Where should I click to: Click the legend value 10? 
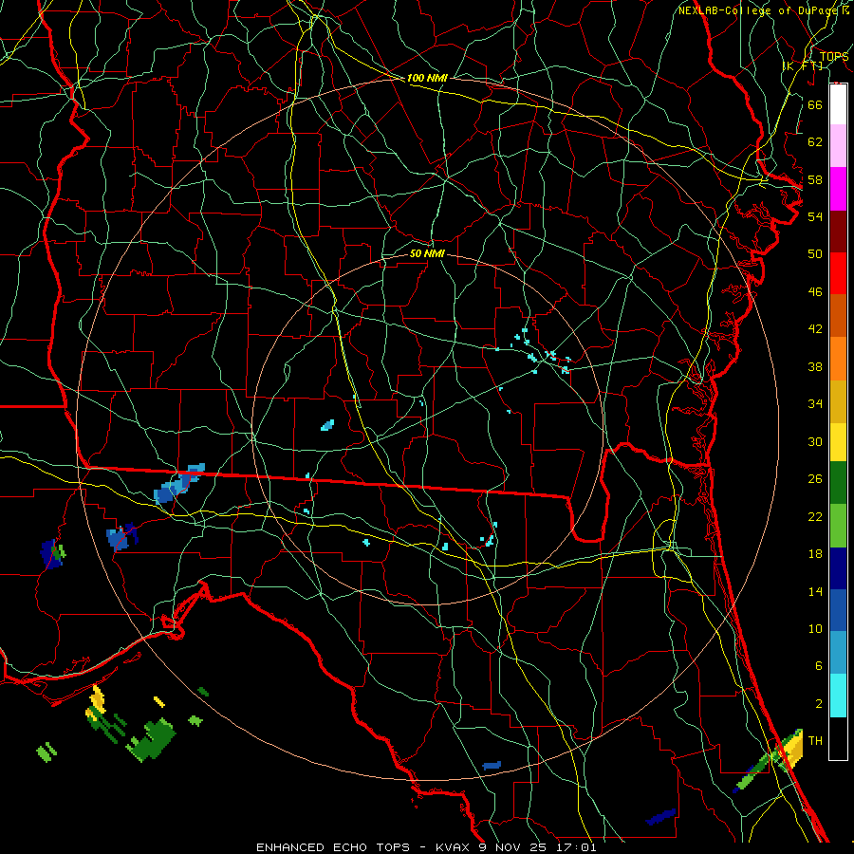coord(815,628)
